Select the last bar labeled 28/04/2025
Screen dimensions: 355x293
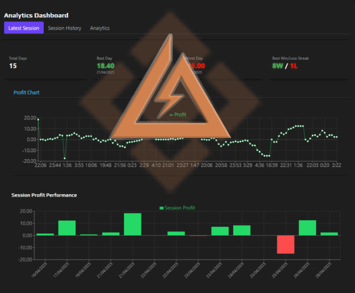(329, 234)
